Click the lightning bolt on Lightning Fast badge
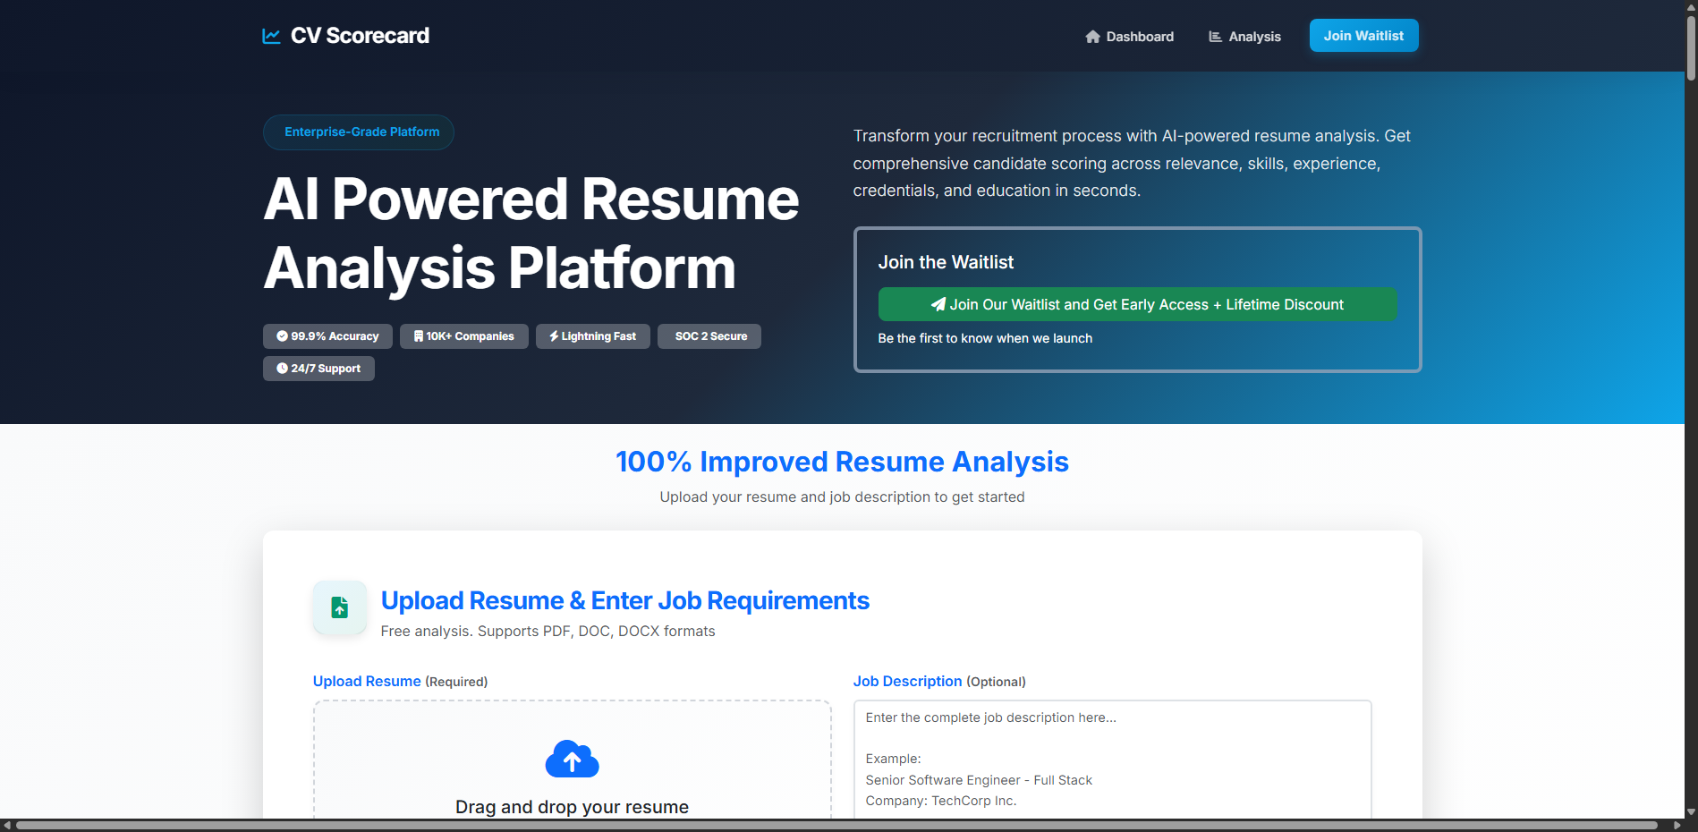This screenshot has width=1698, height=832. click(554, 336)
